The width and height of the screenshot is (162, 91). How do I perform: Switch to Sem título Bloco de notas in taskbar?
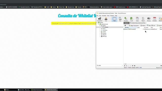click(24, 90)
